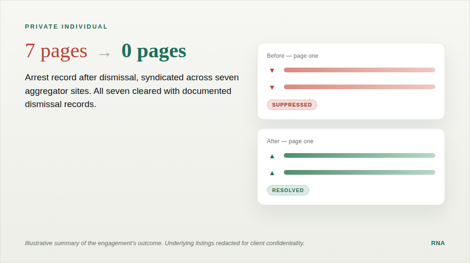Click the first red down-triangle in the Before card
Image resolution: width=470 pixels, height=263 pixels.
pos(272,71)
